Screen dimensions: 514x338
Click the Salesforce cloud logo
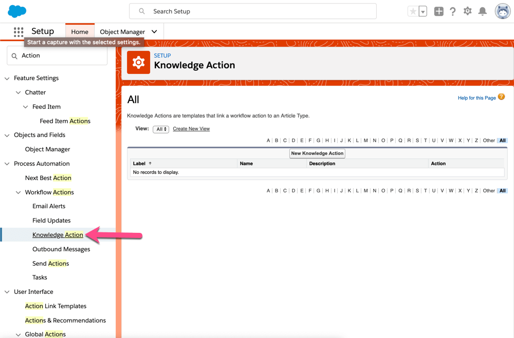(x=17, y=11)
